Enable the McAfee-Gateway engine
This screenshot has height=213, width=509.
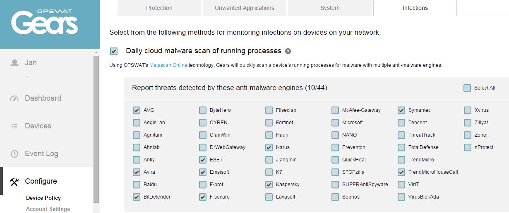(335, 110)
